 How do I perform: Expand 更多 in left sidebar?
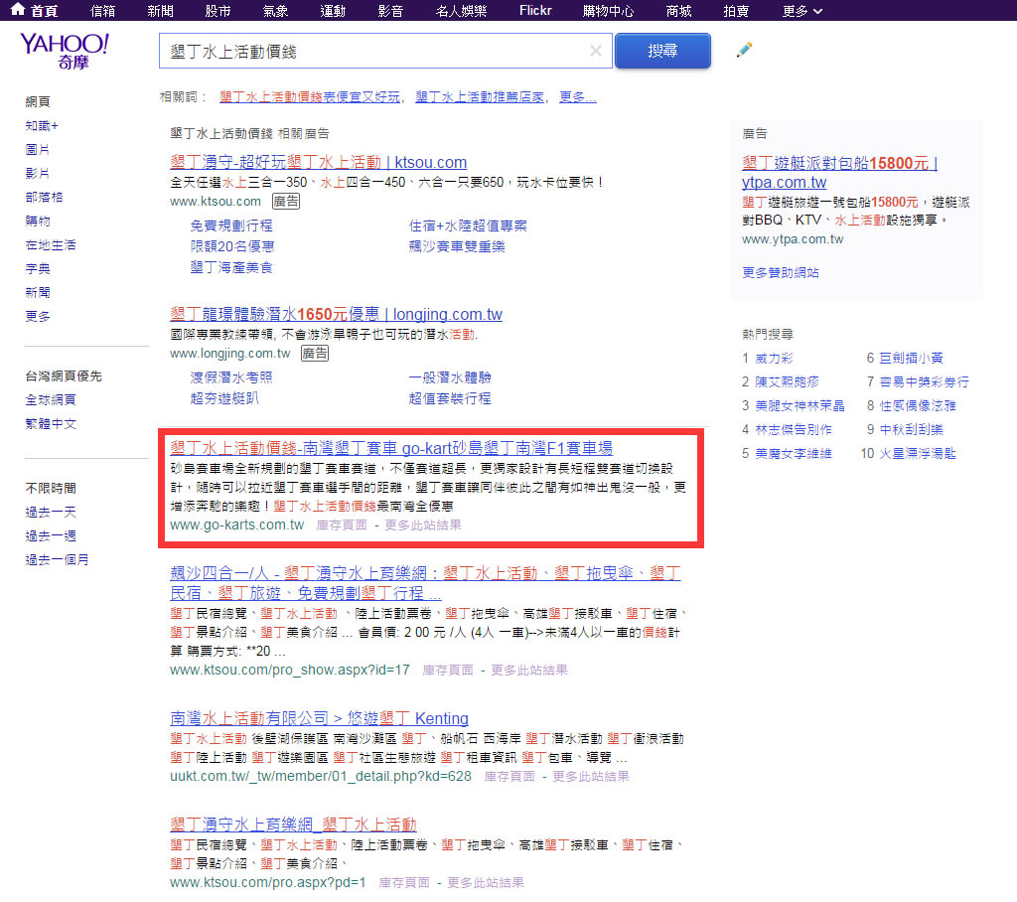coord(37,317)
